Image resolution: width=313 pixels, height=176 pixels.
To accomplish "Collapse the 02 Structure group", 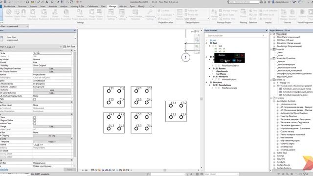I will click(206, 82).
